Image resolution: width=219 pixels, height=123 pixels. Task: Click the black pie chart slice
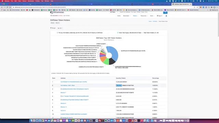pyautogui.click(x=112, y=61)
